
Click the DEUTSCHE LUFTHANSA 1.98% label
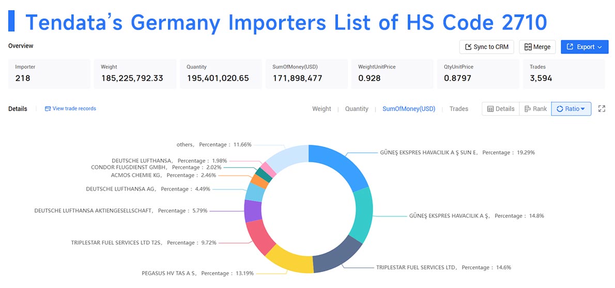(x=169, y=161)
